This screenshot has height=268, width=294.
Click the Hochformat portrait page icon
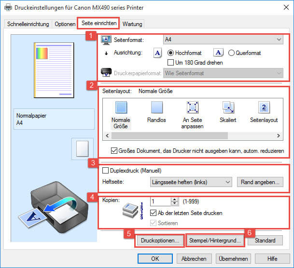tap(158, 53)
